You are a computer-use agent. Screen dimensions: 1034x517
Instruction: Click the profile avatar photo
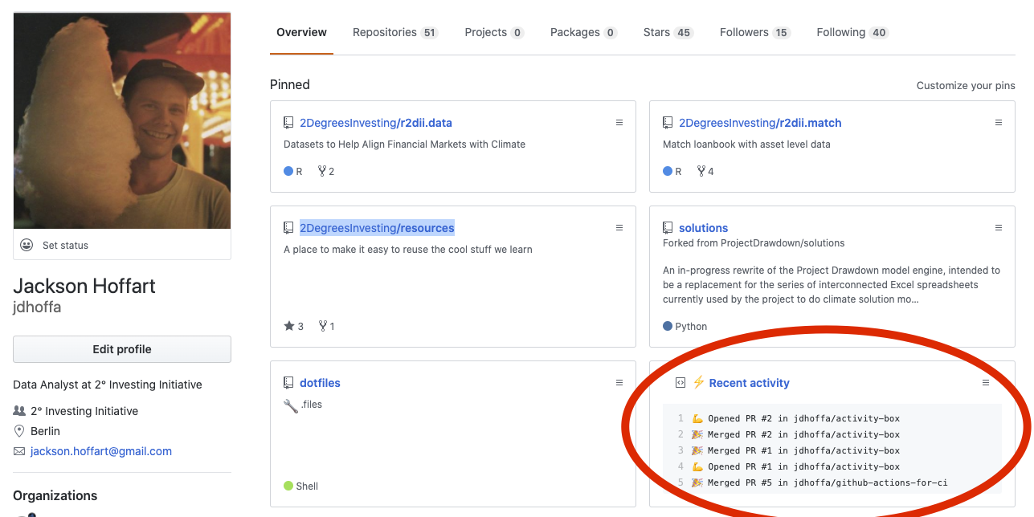(122, 120)
